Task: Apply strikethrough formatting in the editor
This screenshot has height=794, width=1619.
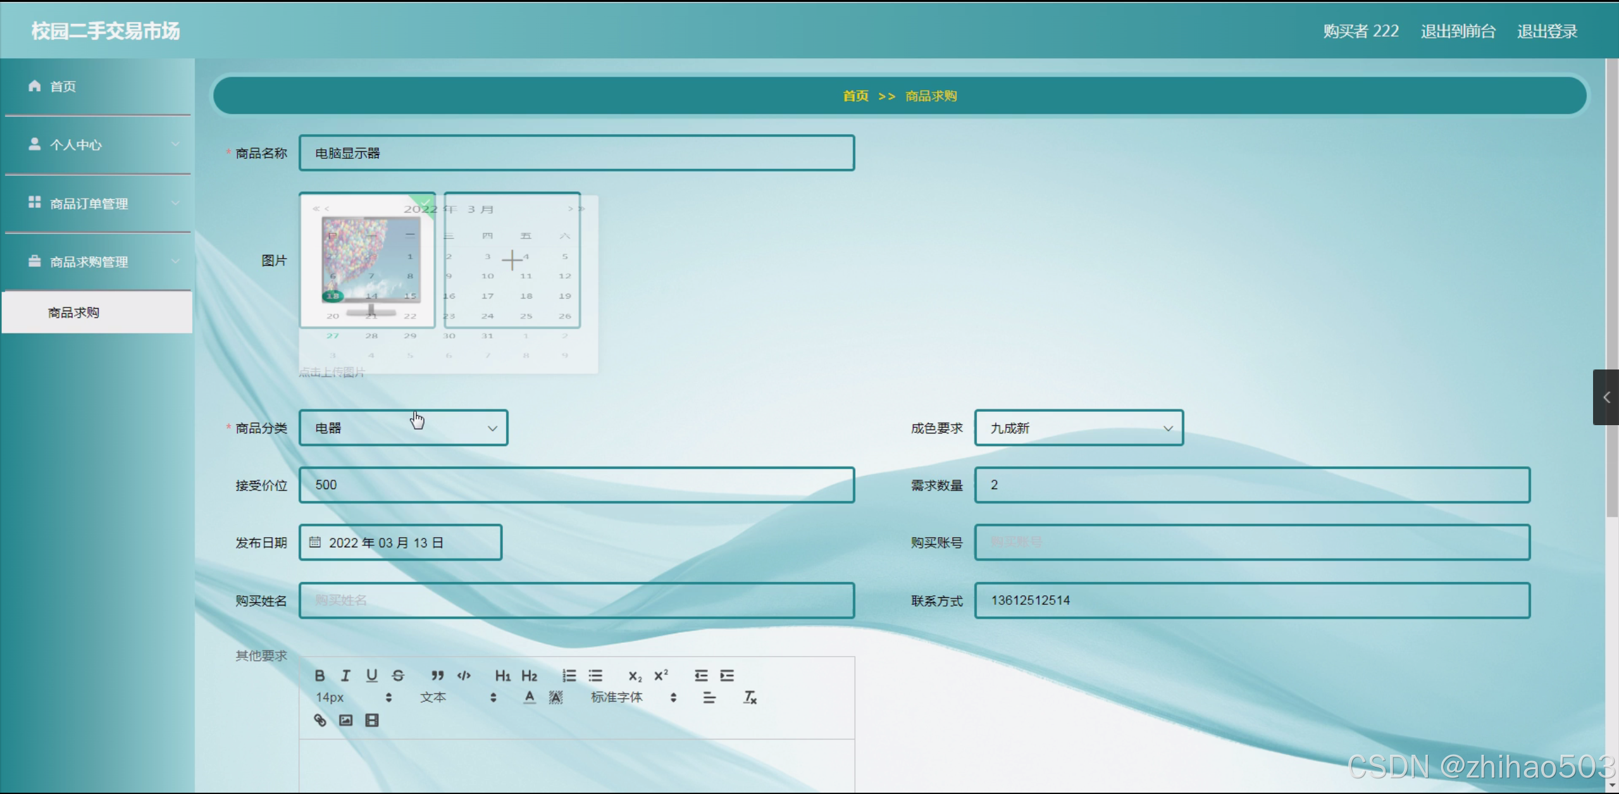Action: pos(398,676)
